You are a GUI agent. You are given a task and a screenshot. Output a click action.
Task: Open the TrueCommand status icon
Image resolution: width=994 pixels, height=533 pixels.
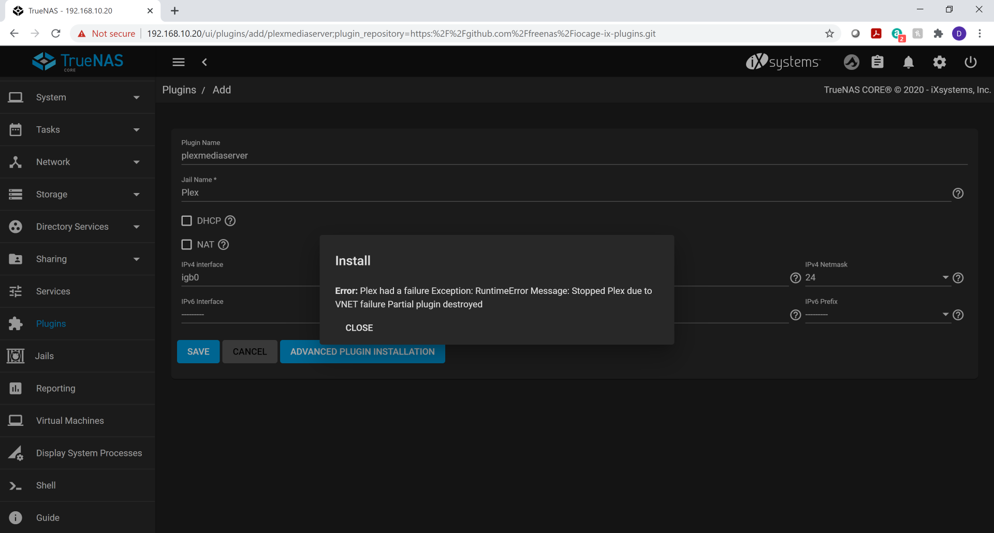click(852, 62)
